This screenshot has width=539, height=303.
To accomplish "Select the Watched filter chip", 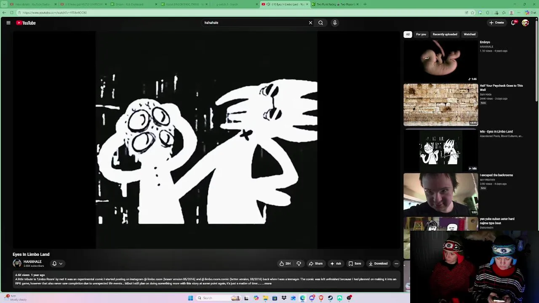I will [x=470, y=35].
